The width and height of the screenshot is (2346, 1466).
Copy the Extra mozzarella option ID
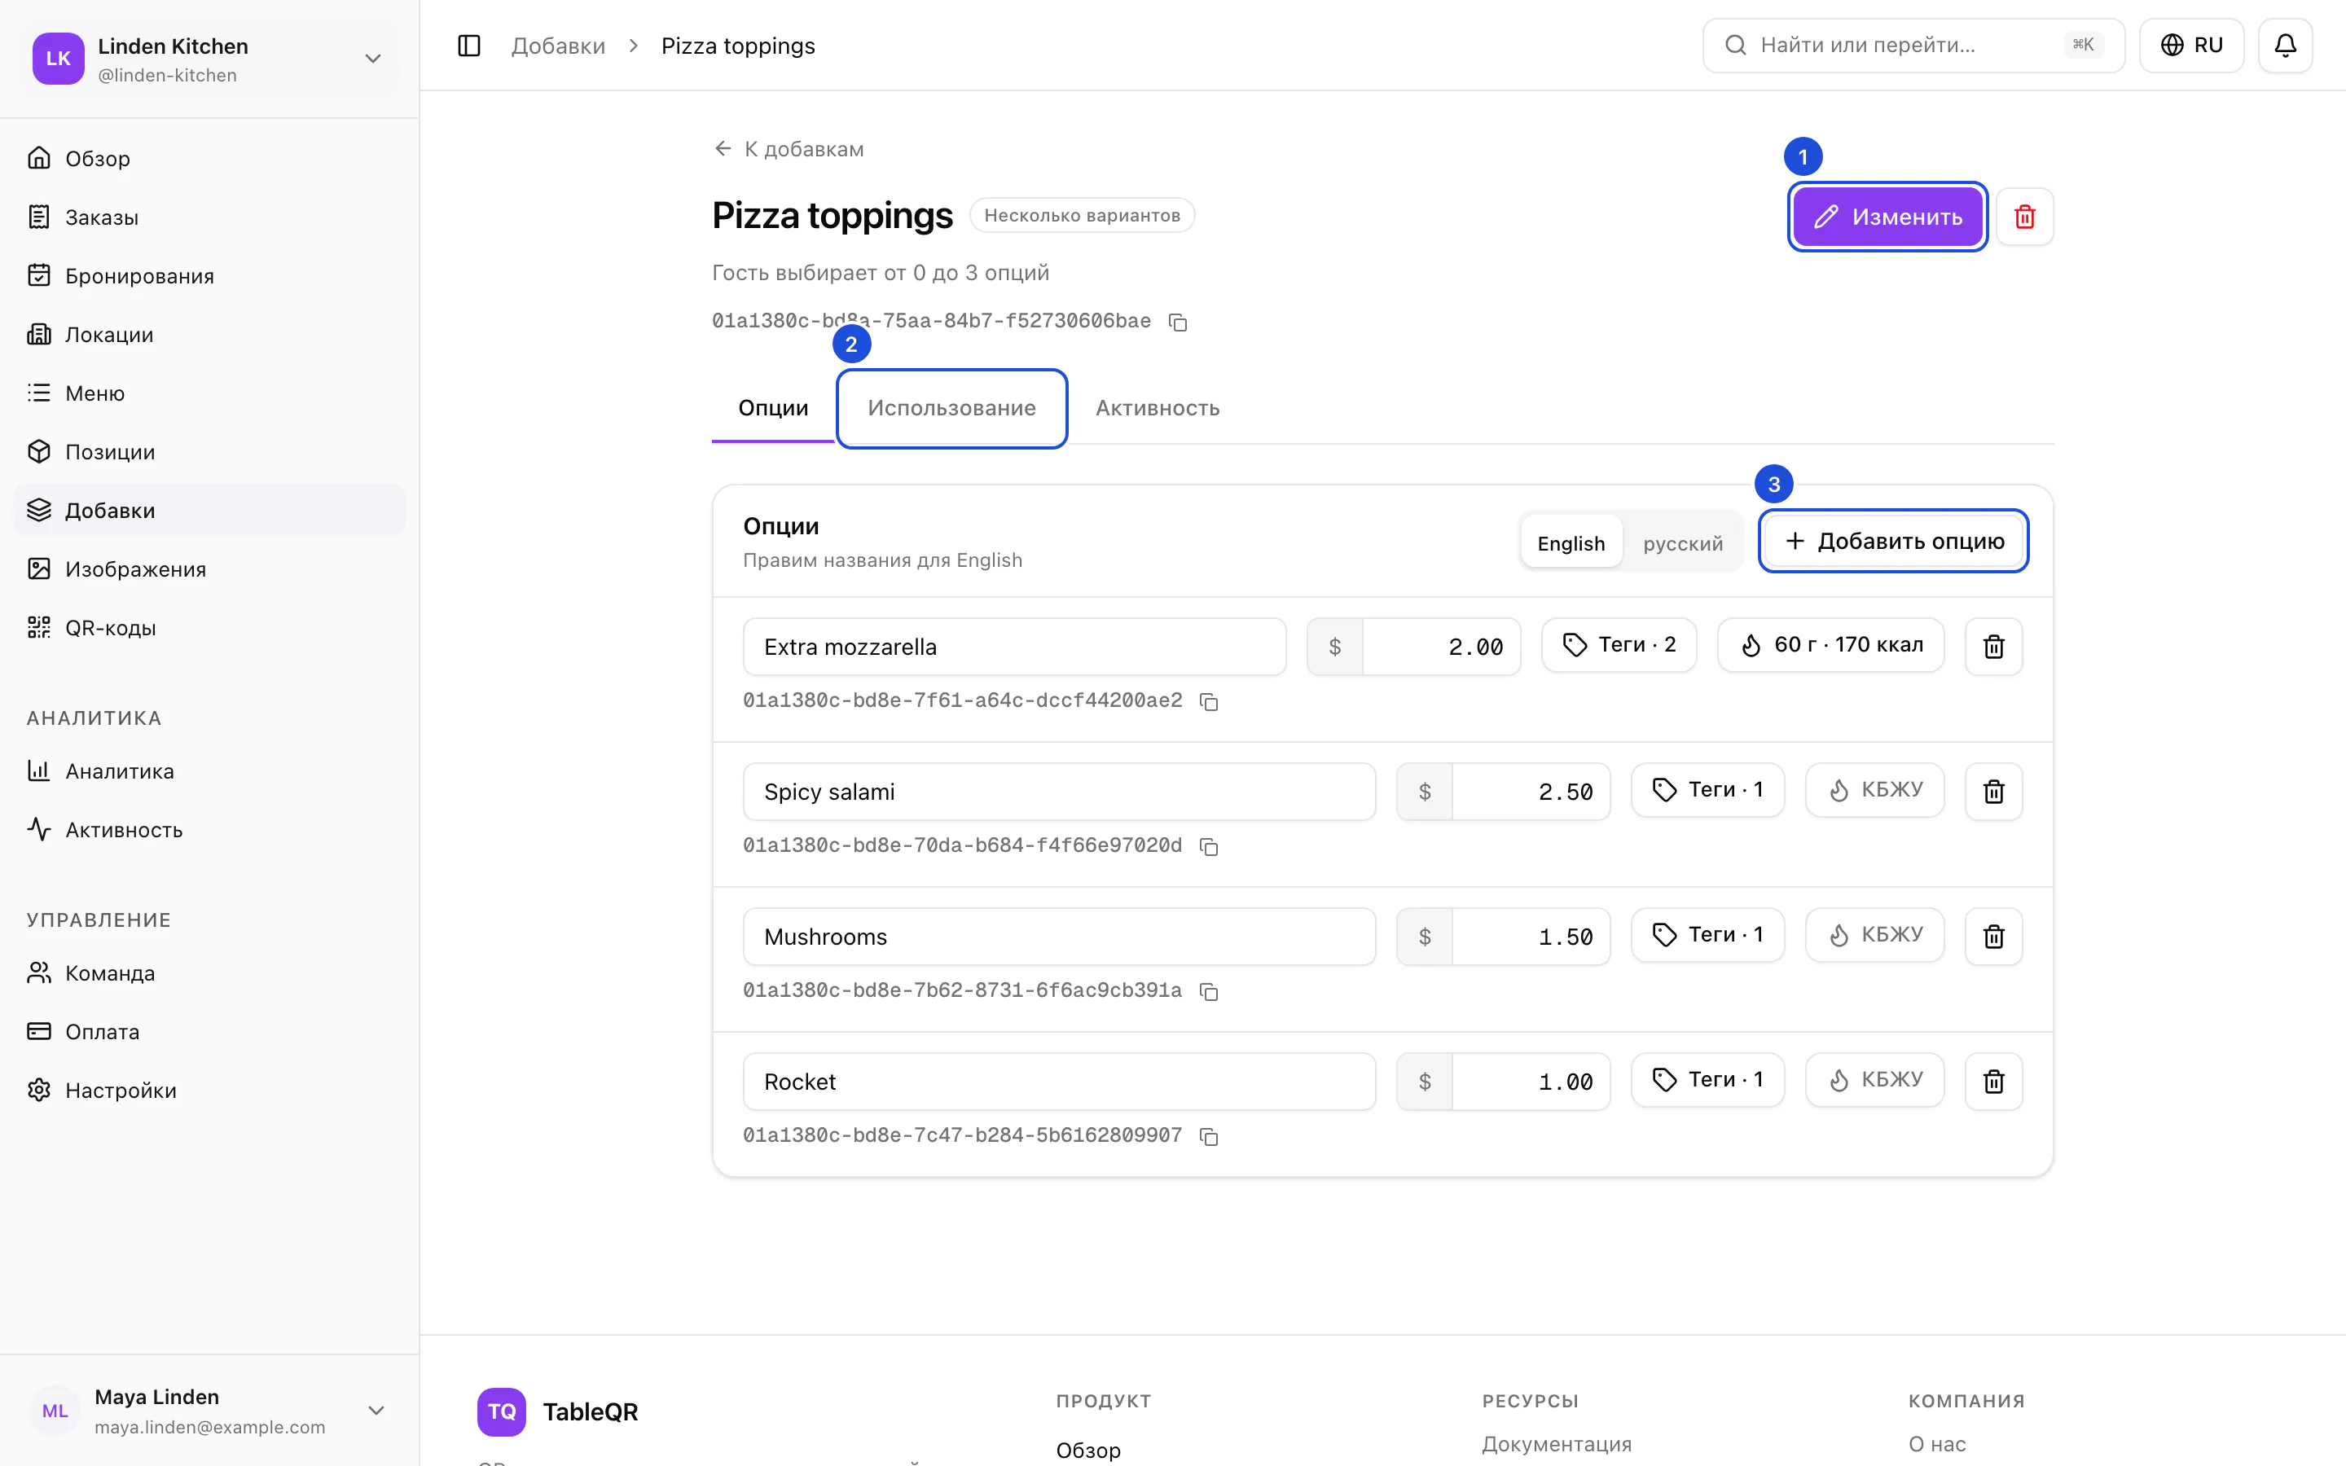(x=1209, y=701)
